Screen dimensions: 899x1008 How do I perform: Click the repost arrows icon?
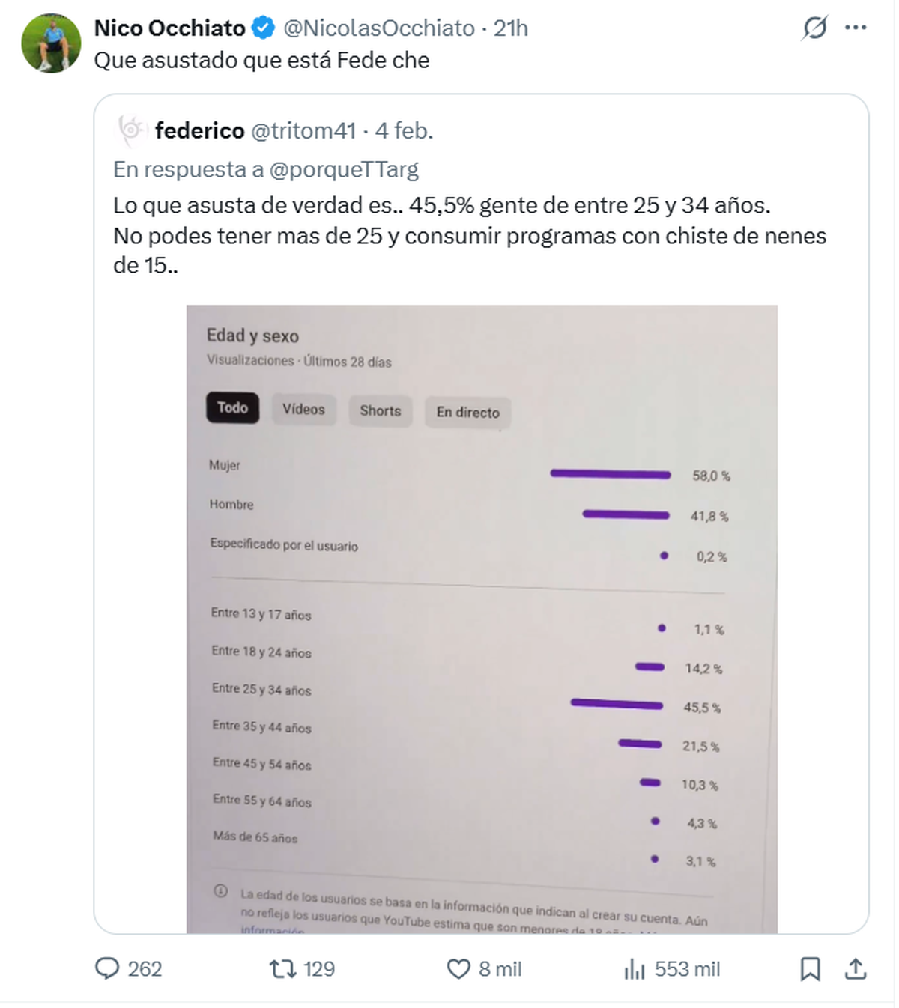click(x=282, y=968)
